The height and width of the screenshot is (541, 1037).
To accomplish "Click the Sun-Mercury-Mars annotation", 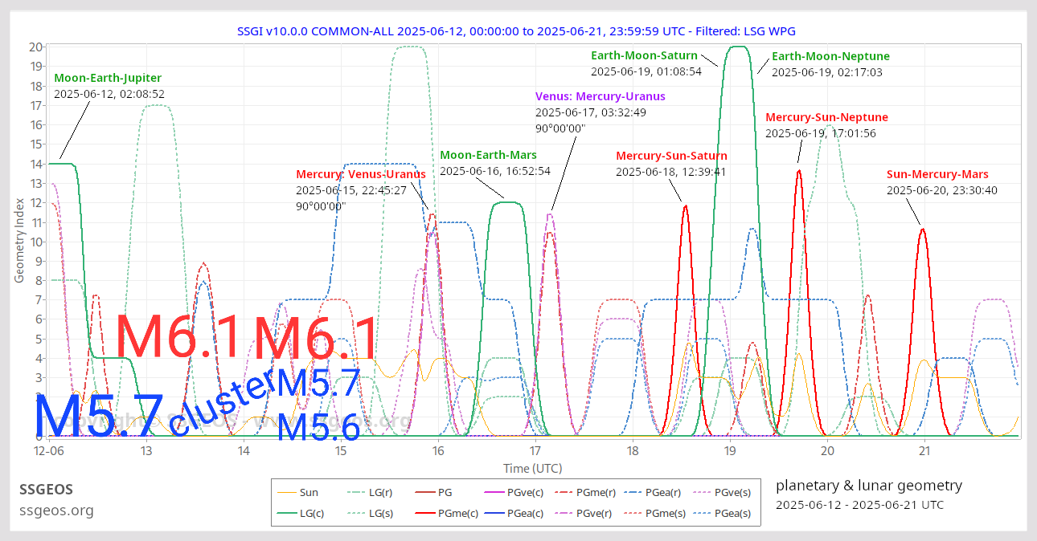I will point(937,175).
